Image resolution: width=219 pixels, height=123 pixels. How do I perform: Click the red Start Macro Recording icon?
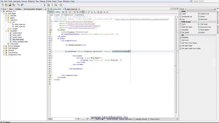pos(104,12)
